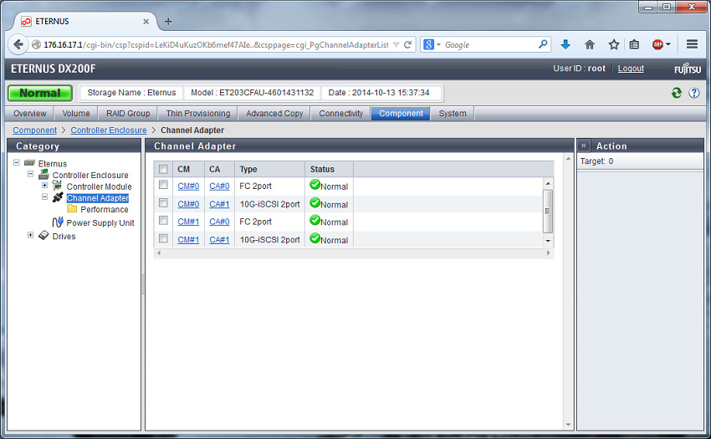
Task: Open the downloads arrow icon
Action: [x=565, y=44]
